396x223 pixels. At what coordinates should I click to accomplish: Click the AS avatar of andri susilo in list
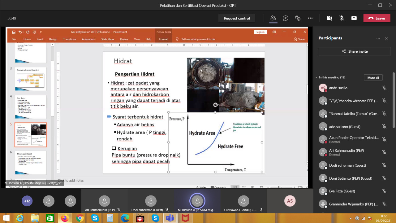click(x=323, y=88)
